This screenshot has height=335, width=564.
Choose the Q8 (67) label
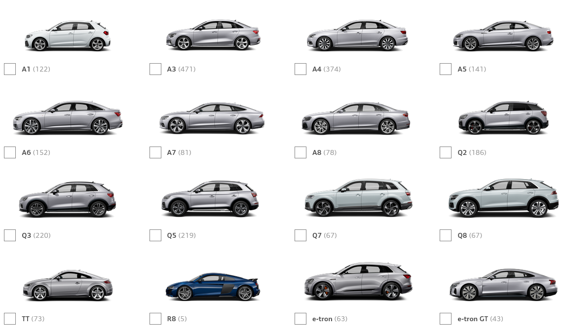[x=470, y=235]
